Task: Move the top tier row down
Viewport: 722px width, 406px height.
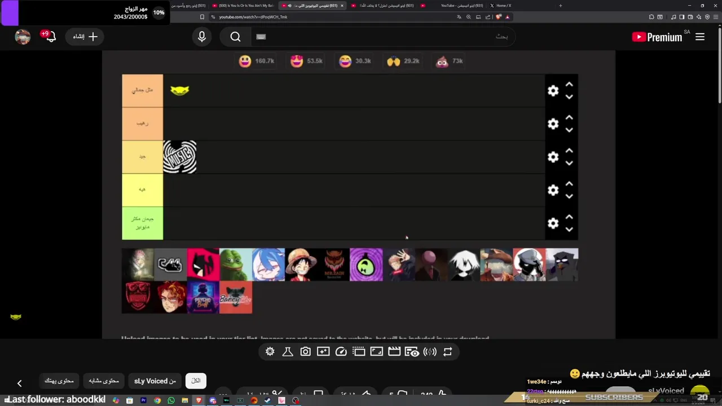Action: (x=569, y=97)
